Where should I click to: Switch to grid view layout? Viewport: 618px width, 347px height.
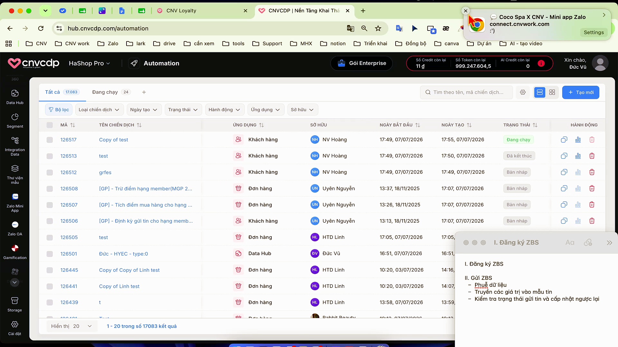tap(552, 92)
